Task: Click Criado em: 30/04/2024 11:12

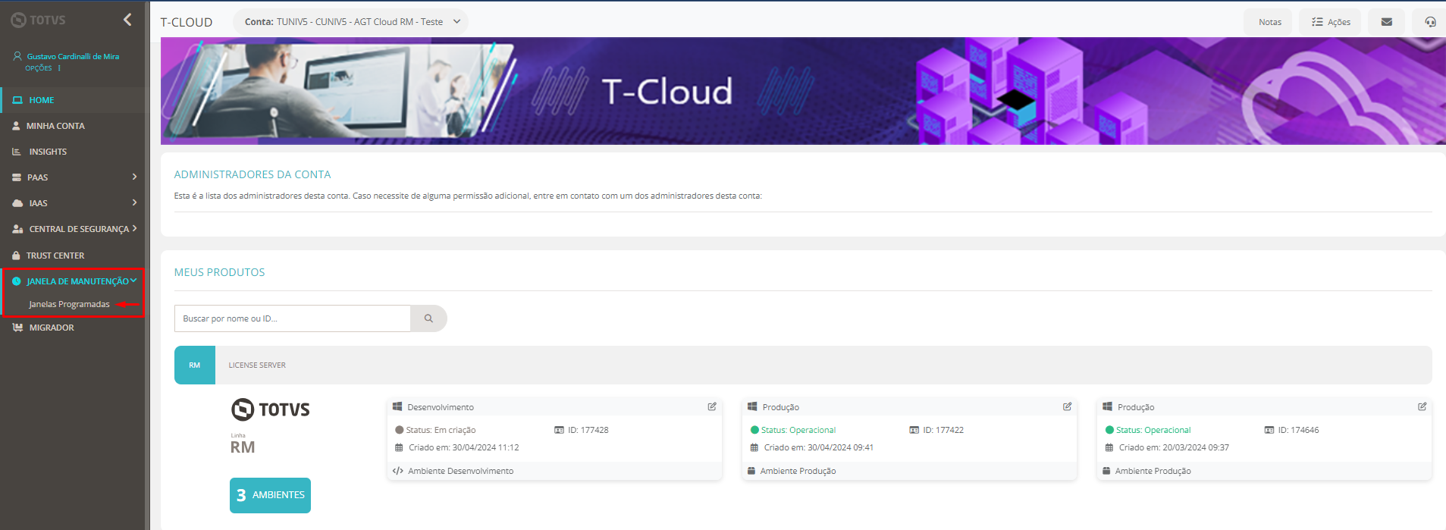Action: pyautogui.click(x=464, y=447)
